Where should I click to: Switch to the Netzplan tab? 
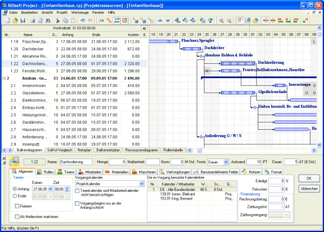[85, 150]
